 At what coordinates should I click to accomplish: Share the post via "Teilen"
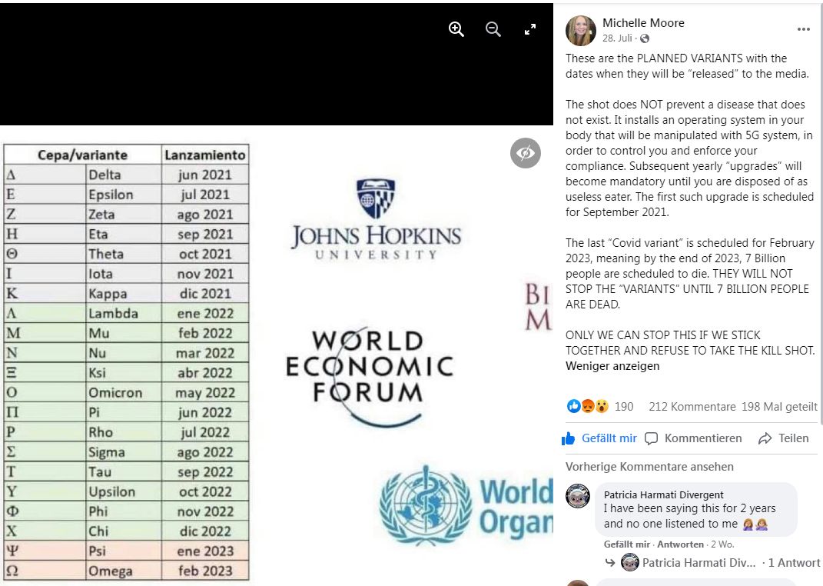[783, 438]
